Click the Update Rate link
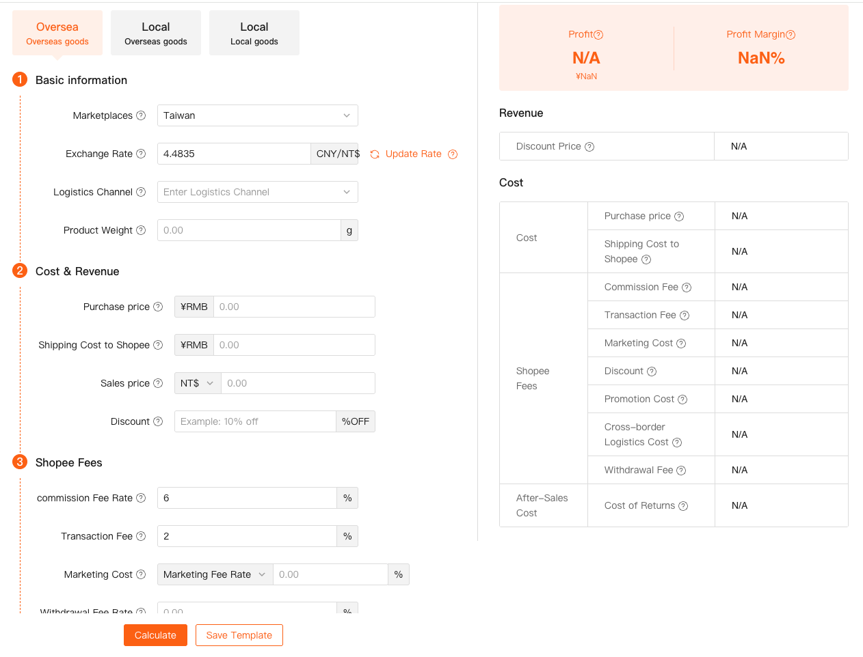Image resolution: width=863 pixels, height=657 pixels. [413, 154]
